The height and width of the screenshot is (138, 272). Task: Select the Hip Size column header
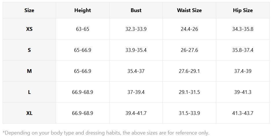(x=243, y=10)
